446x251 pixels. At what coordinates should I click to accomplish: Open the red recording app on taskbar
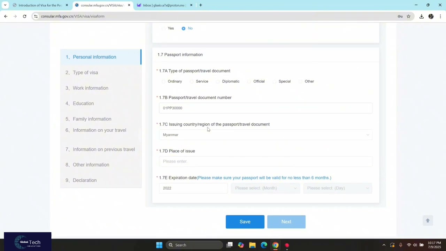coord(287,245)
